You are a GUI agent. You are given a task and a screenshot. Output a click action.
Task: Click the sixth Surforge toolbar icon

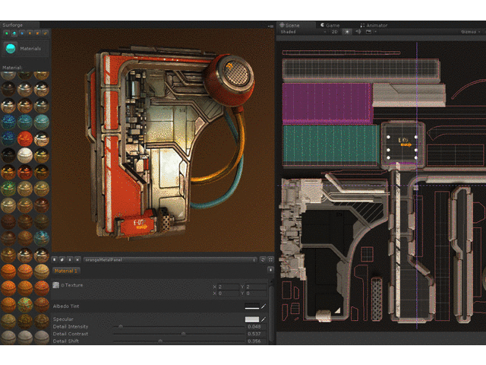[46, 33]
